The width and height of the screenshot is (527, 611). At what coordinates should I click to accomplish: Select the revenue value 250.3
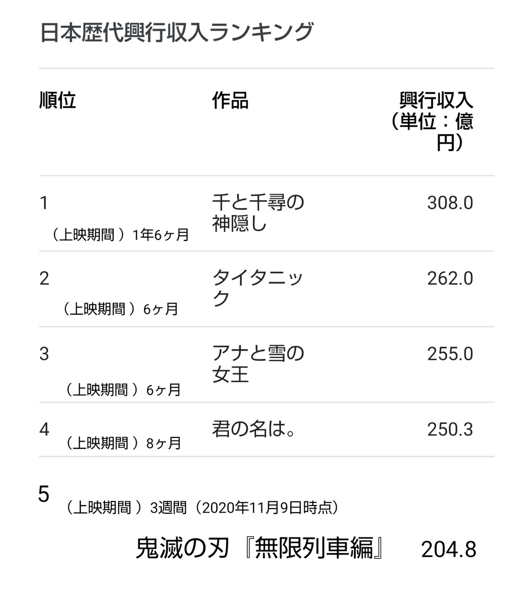450,430
